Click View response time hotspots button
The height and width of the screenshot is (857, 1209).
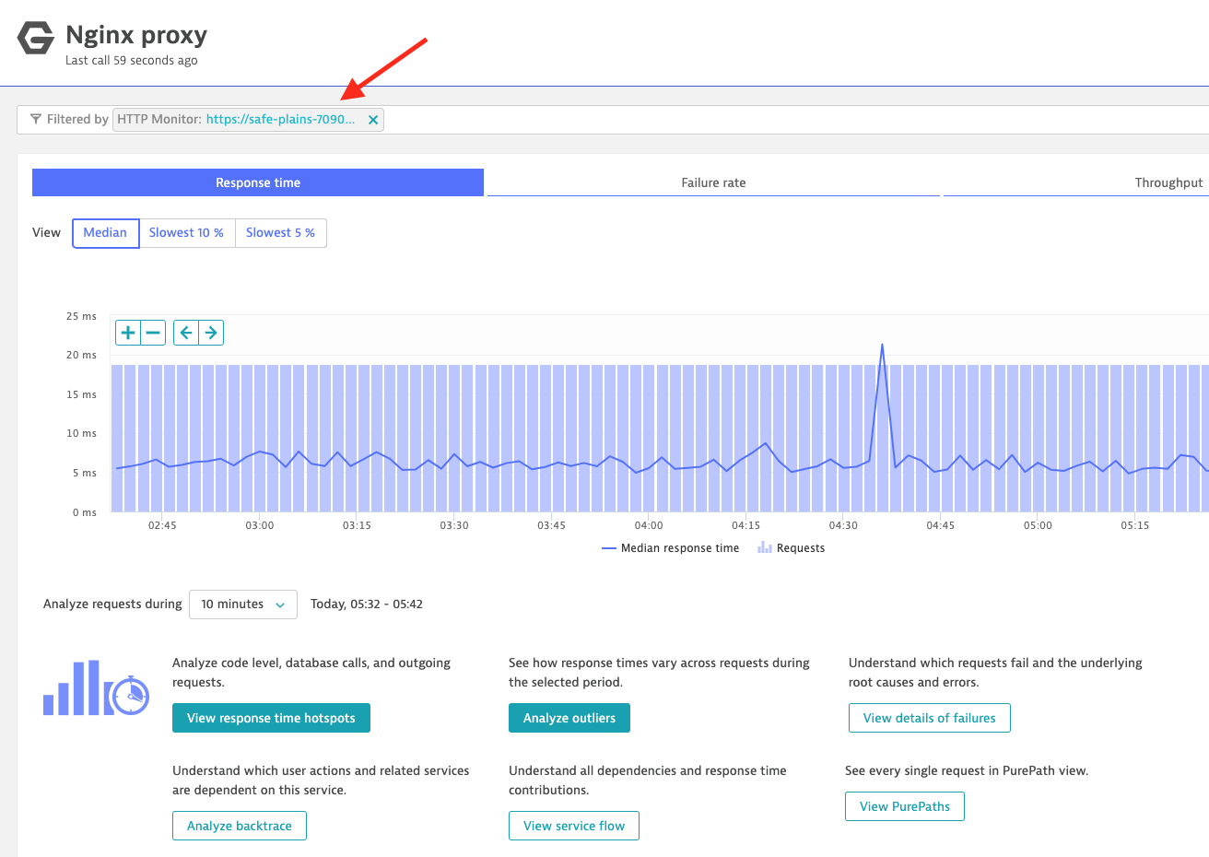[271, 718]
